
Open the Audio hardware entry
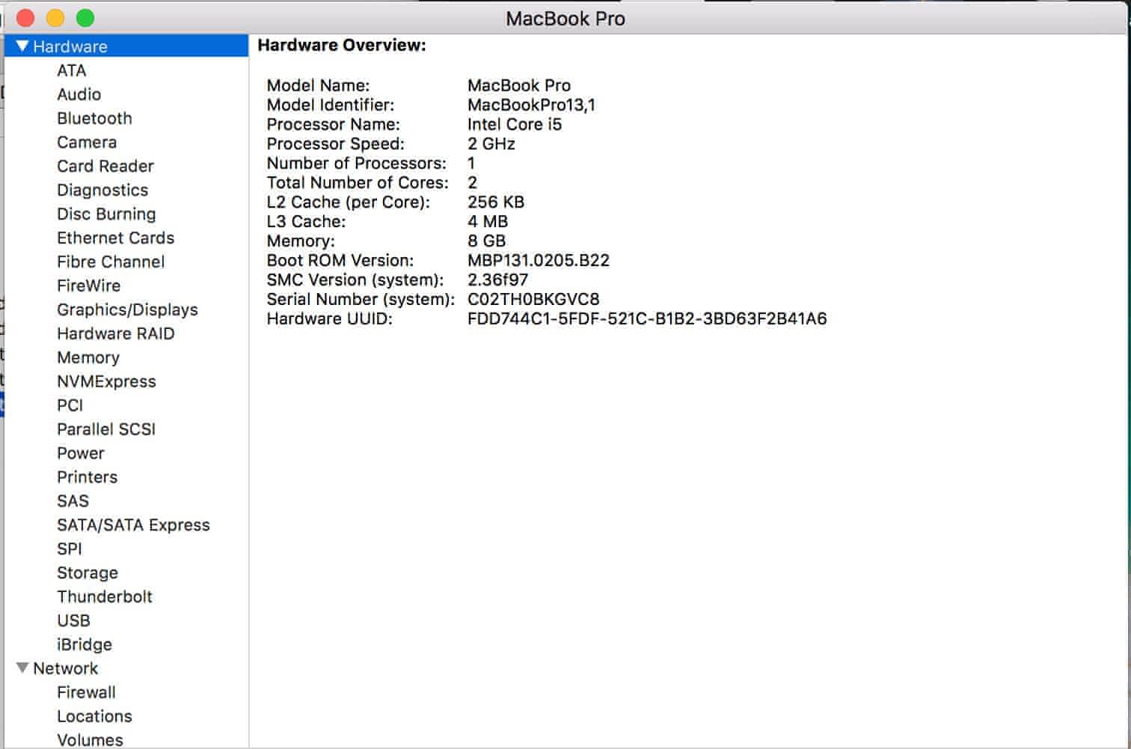tap(79, 94)
